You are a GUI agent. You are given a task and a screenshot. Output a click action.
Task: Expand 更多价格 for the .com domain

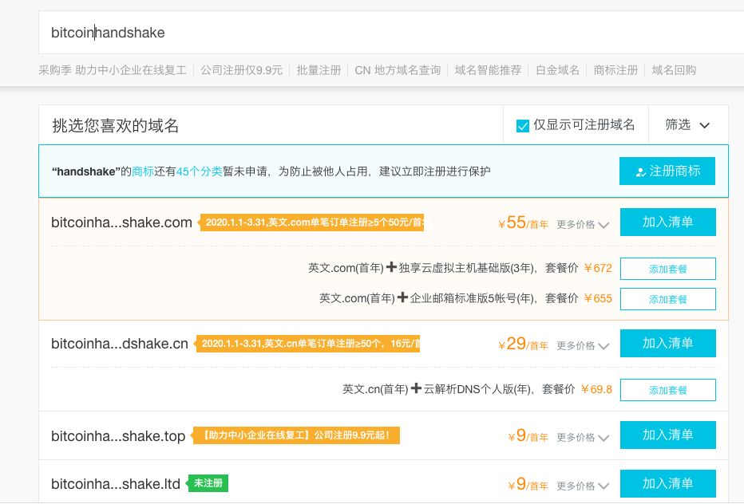(x=583, y=224)
